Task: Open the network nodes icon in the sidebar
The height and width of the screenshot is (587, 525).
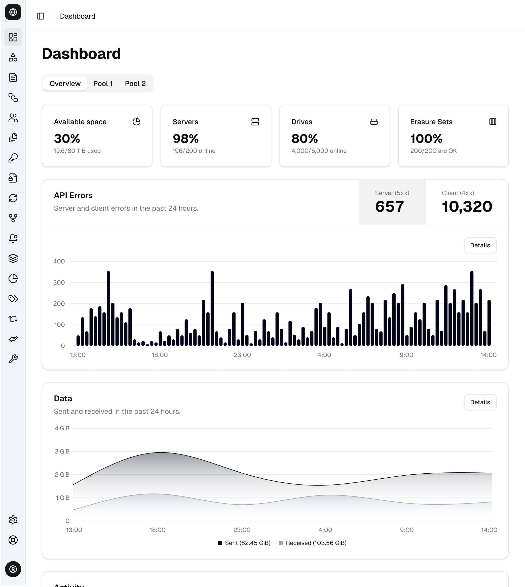Action: [x=13, y=218]
